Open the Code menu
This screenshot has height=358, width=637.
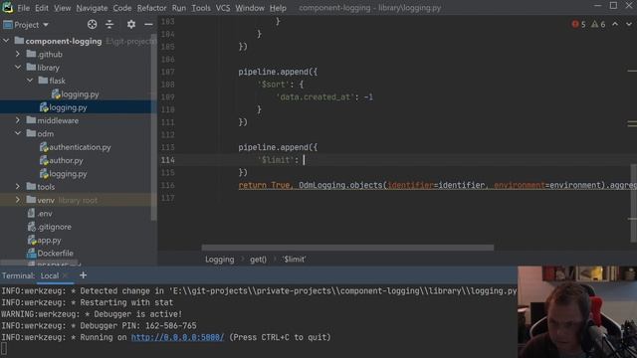(122, 8)
